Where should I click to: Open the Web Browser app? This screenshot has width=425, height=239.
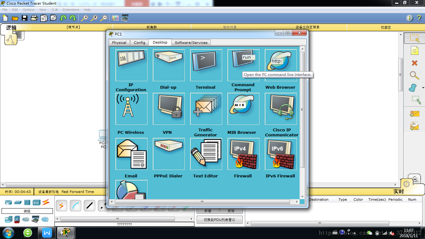coord(281,65)
